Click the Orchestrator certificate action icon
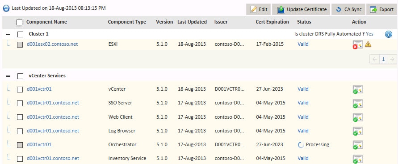Screen dimensions: 398x164 [x=358, y=145]
